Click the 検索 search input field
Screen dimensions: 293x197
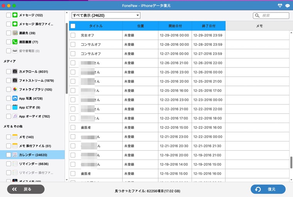(x=271, y=15)
